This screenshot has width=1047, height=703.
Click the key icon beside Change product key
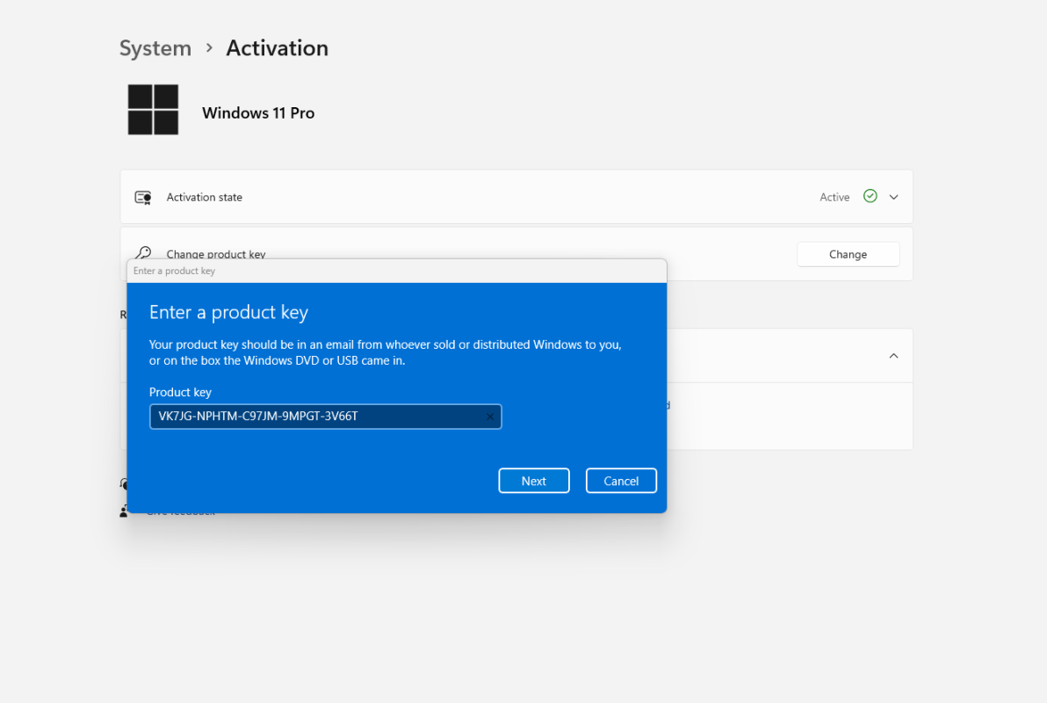143,252
